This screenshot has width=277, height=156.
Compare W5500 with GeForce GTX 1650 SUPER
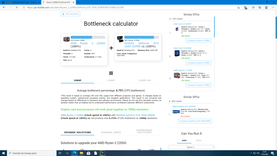point(195,121)
